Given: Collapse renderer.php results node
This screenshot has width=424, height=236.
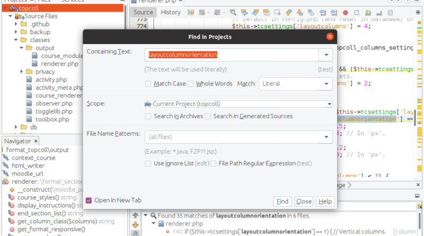Looking at the screenshot, I should coord(154,224).
